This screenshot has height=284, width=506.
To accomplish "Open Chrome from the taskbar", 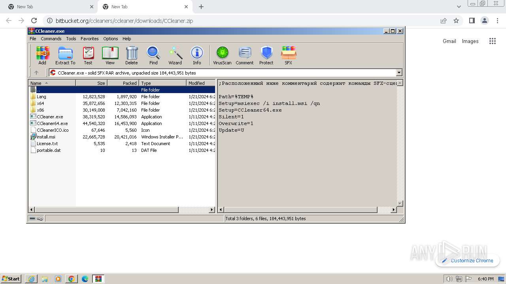I will [x=72, y=279].
